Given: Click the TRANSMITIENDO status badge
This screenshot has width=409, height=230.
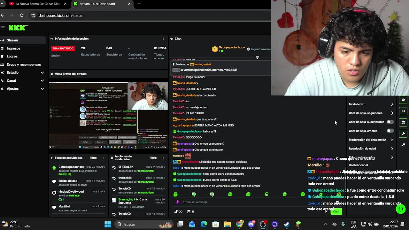Looking at the screenshot, I should pos(63,48).
